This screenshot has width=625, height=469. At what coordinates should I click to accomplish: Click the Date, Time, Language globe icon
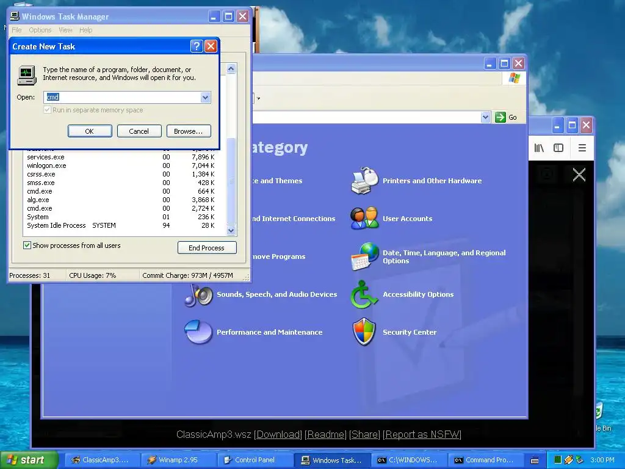(364, 256)
